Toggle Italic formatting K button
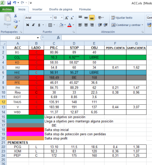Screen dimensions: 152x165 [33, 25]
